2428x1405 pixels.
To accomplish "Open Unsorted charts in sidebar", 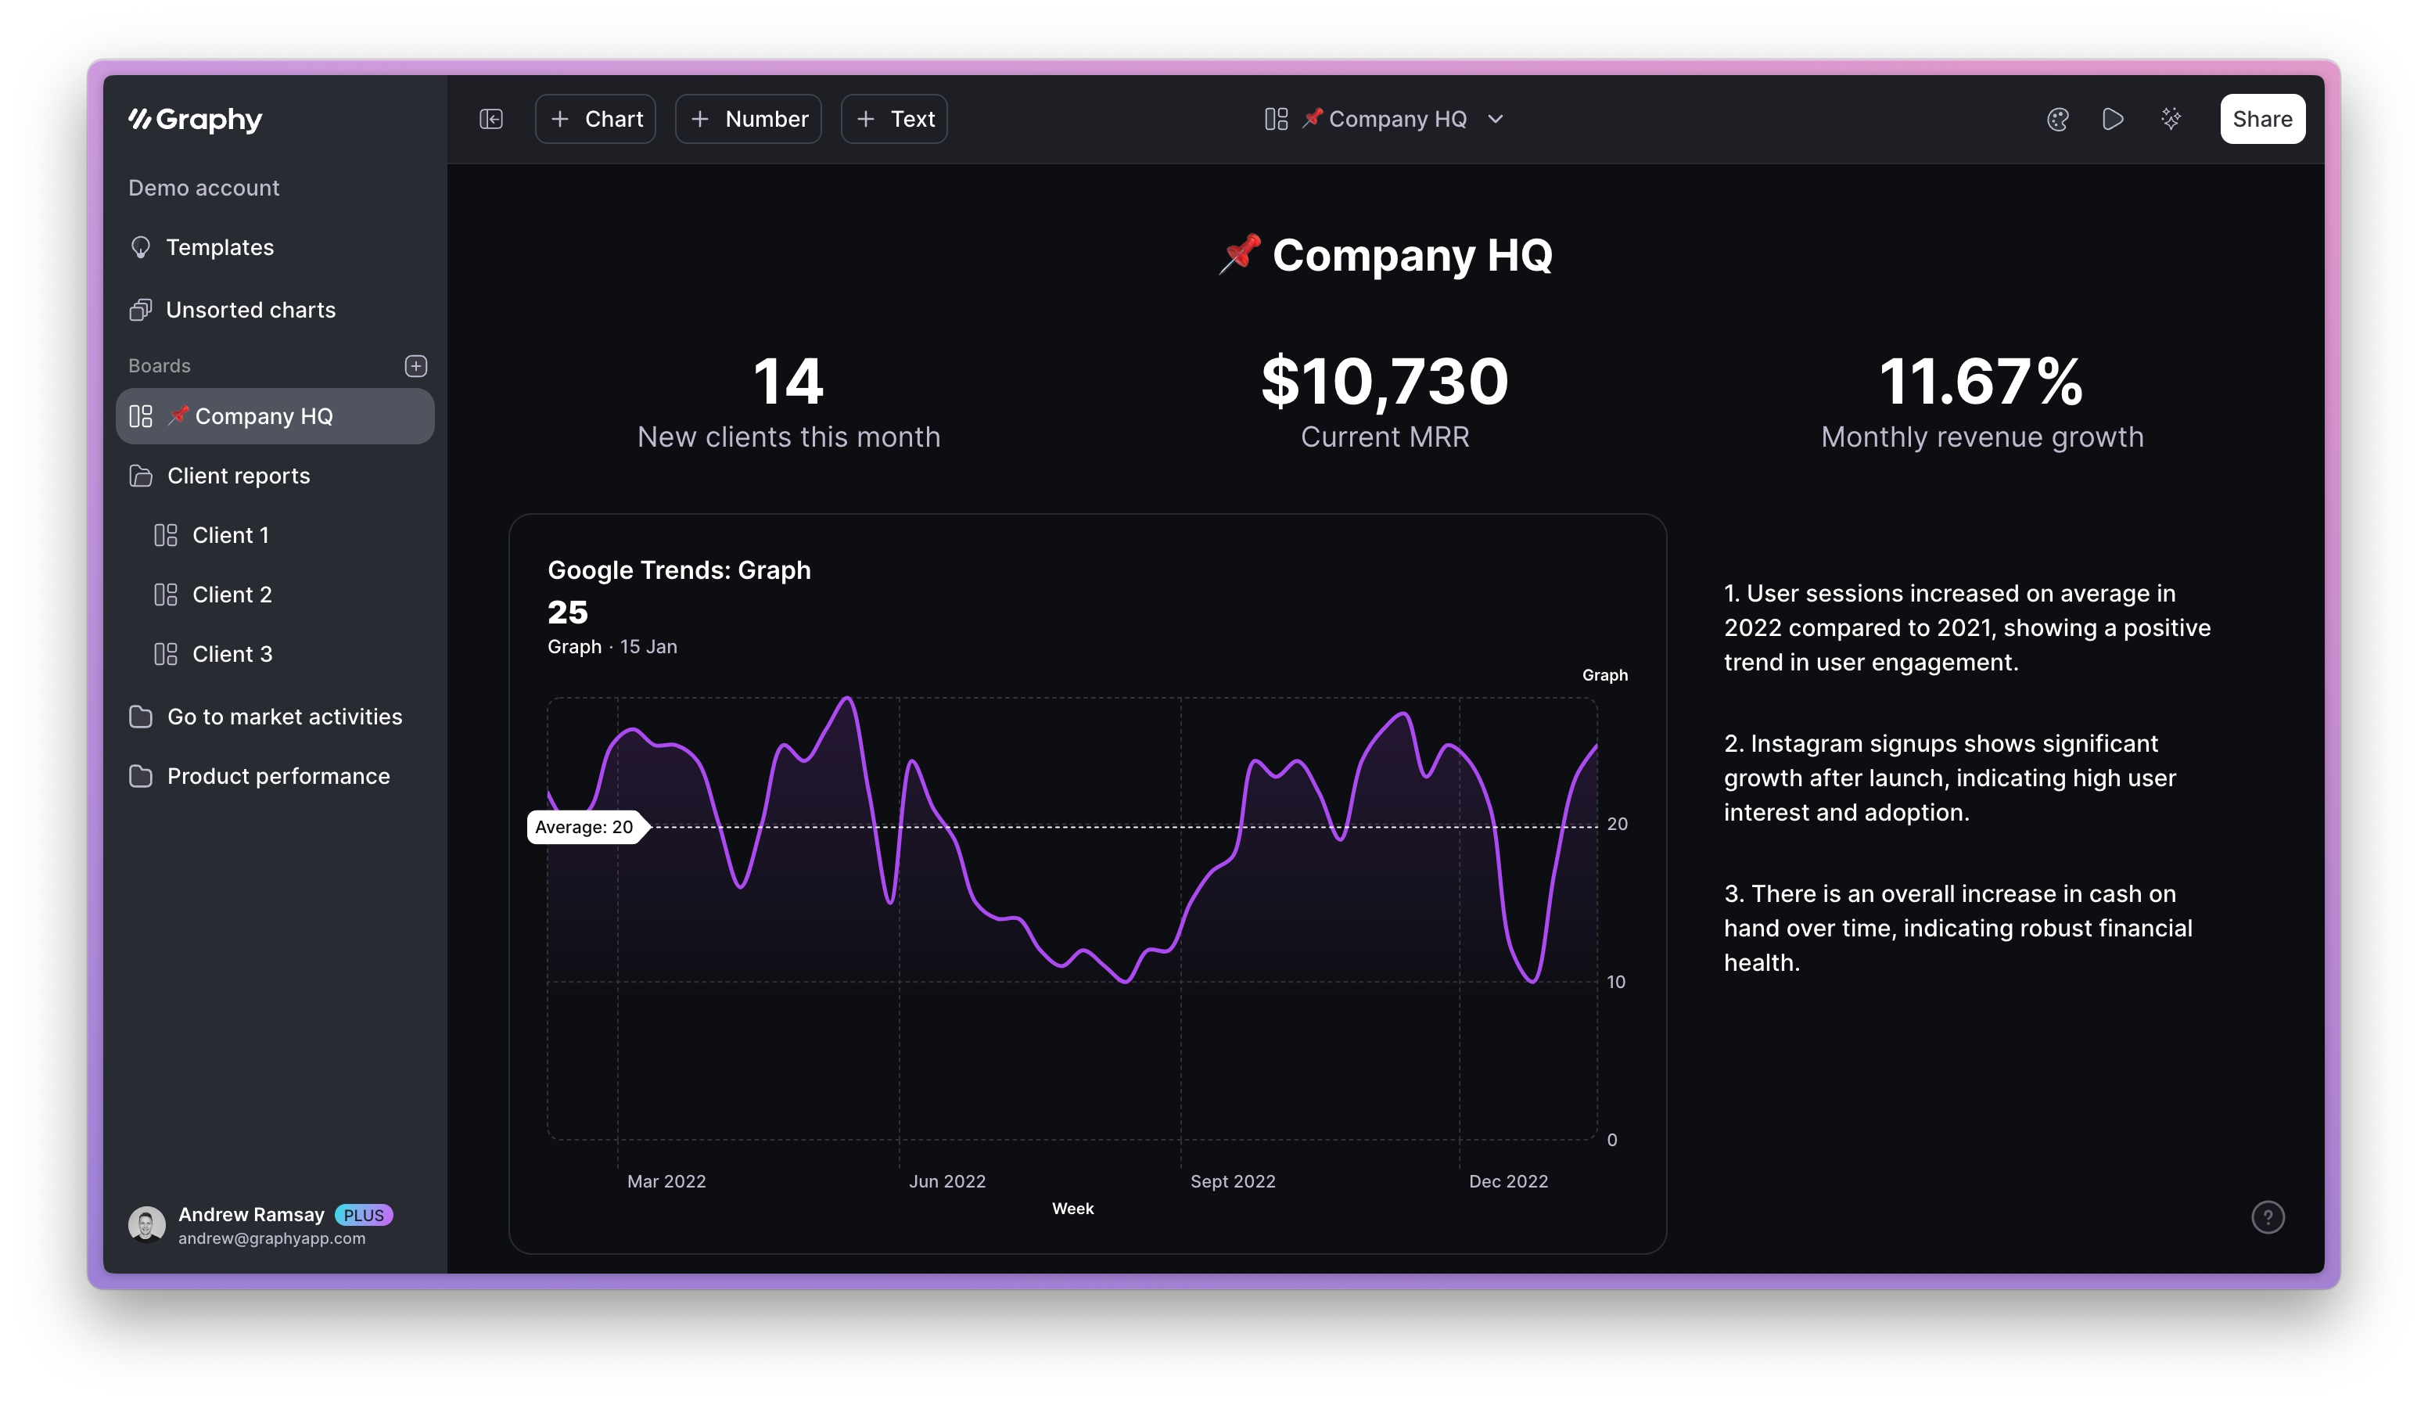I will tap(250, 311).
